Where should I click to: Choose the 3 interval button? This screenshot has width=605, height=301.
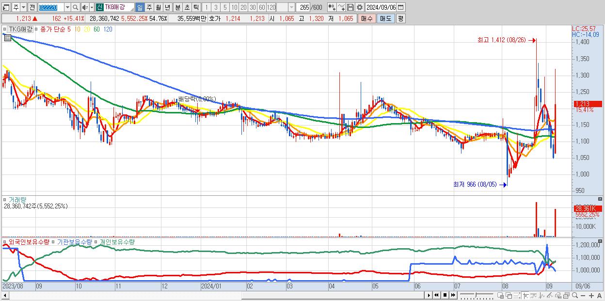[x=216, y=7]
